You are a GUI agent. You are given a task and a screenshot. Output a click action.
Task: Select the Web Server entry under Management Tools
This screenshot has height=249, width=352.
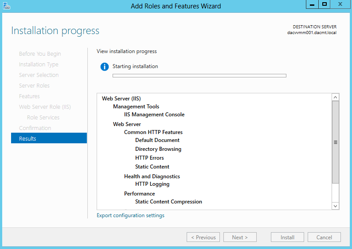click(127, 124)
